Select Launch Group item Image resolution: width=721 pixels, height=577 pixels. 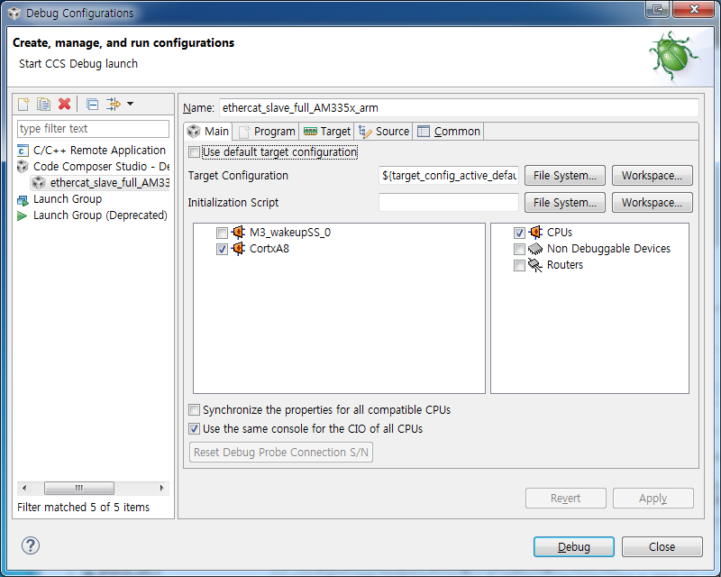(68, 199)
